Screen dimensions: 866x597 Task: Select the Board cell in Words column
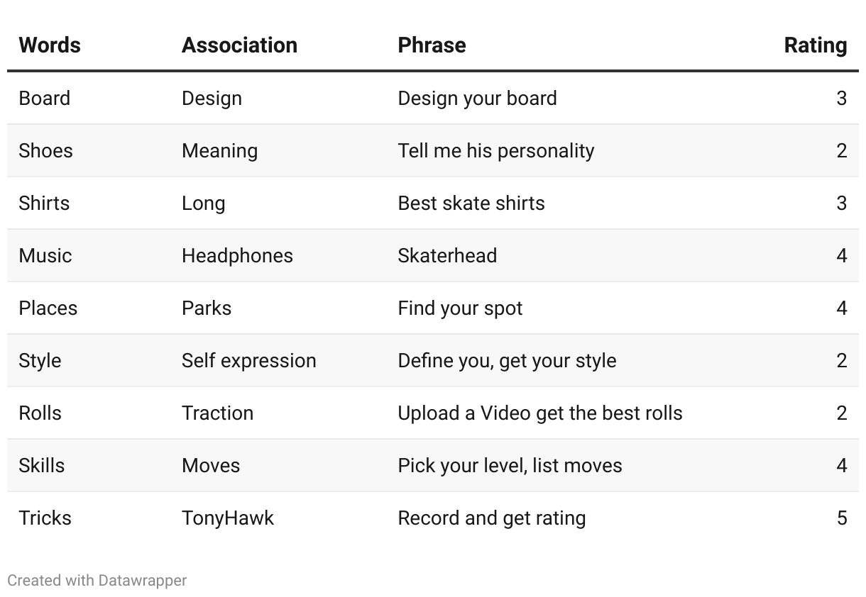45,98
